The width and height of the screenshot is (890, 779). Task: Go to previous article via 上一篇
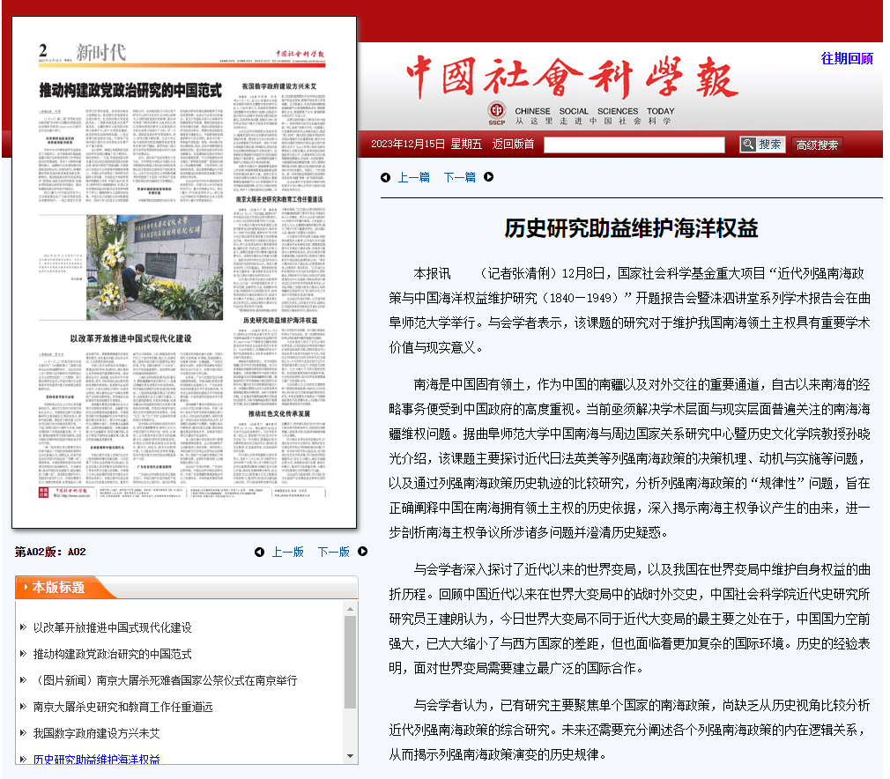coord(413,177)
